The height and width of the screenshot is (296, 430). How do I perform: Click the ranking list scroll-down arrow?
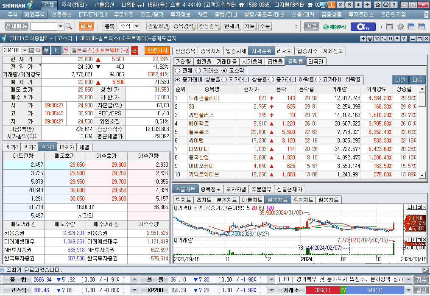click(422, 175)
